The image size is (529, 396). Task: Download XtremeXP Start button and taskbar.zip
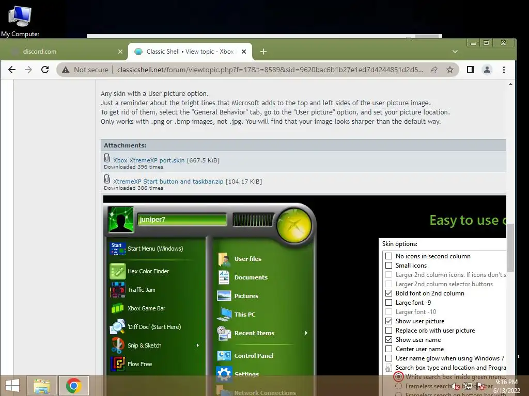(x=168, y=181)
